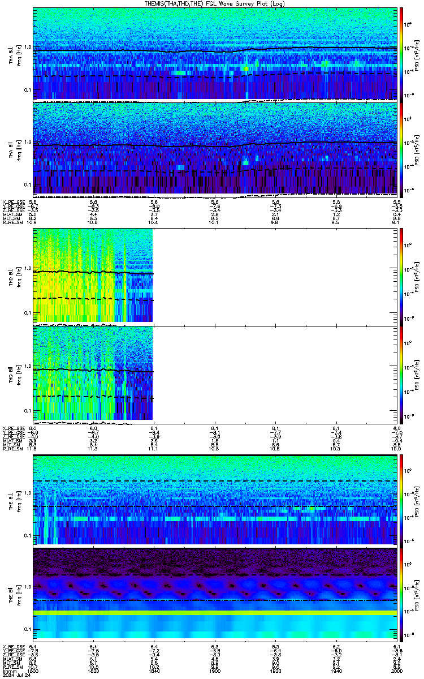Click the color bar beside THA B-perpendicular panel
424x679 pixels.
pos(402,54)
